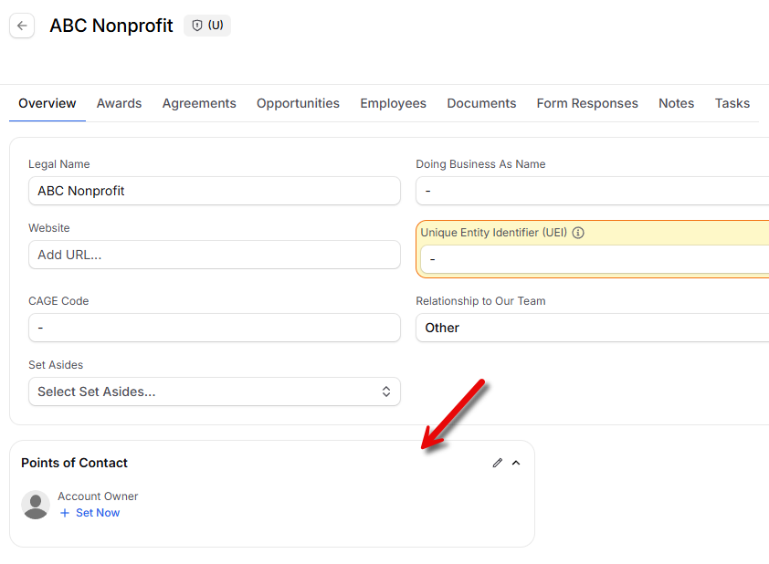Click the Legal Name input field
Image resolution: width=769 pixels, height=564 pixels.
(x=215, y=191)
